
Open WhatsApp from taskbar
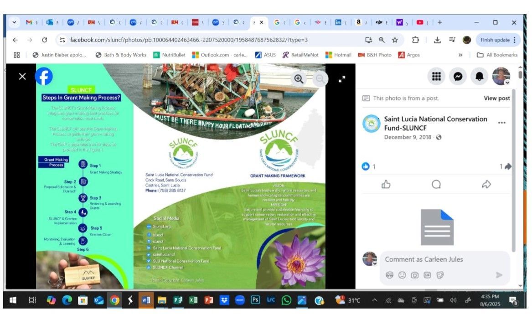coord(287,300)
